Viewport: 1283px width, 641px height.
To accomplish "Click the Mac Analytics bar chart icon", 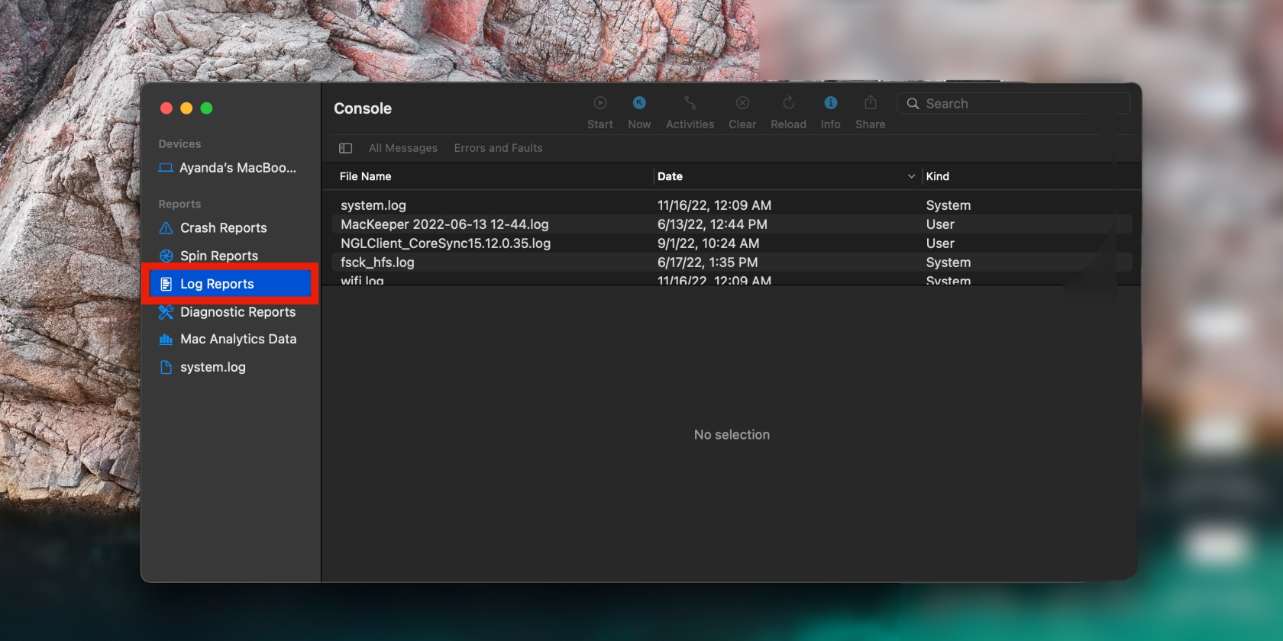I will (166, 340).
